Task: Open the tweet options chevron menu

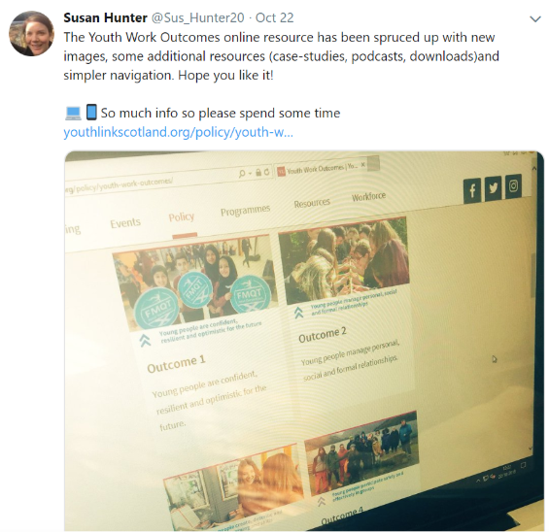Action: click(535, 18)
